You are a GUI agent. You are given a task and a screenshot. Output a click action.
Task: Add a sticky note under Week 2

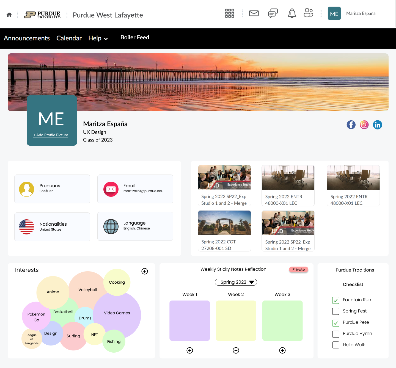pos(236,350)
